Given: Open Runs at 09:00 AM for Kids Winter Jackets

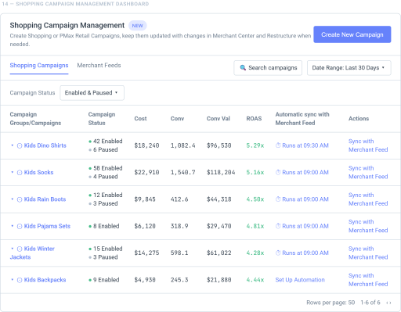Looking at the screenshot, I should coord(305,253).
